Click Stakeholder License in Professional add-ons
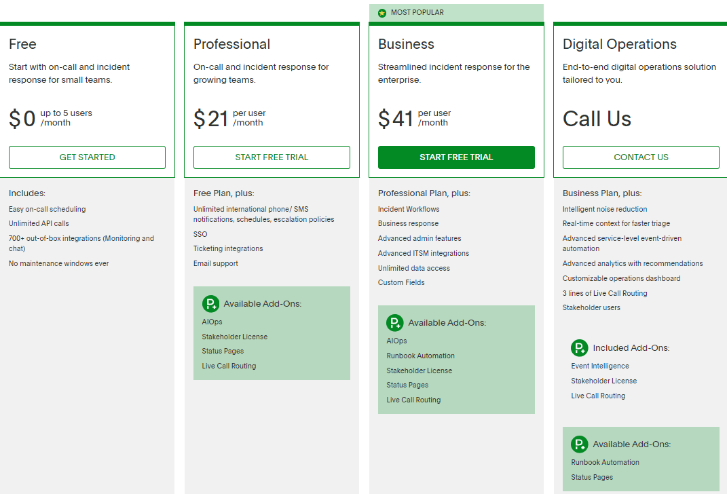The width and height of the screenshot is (727, 494). 235,337
